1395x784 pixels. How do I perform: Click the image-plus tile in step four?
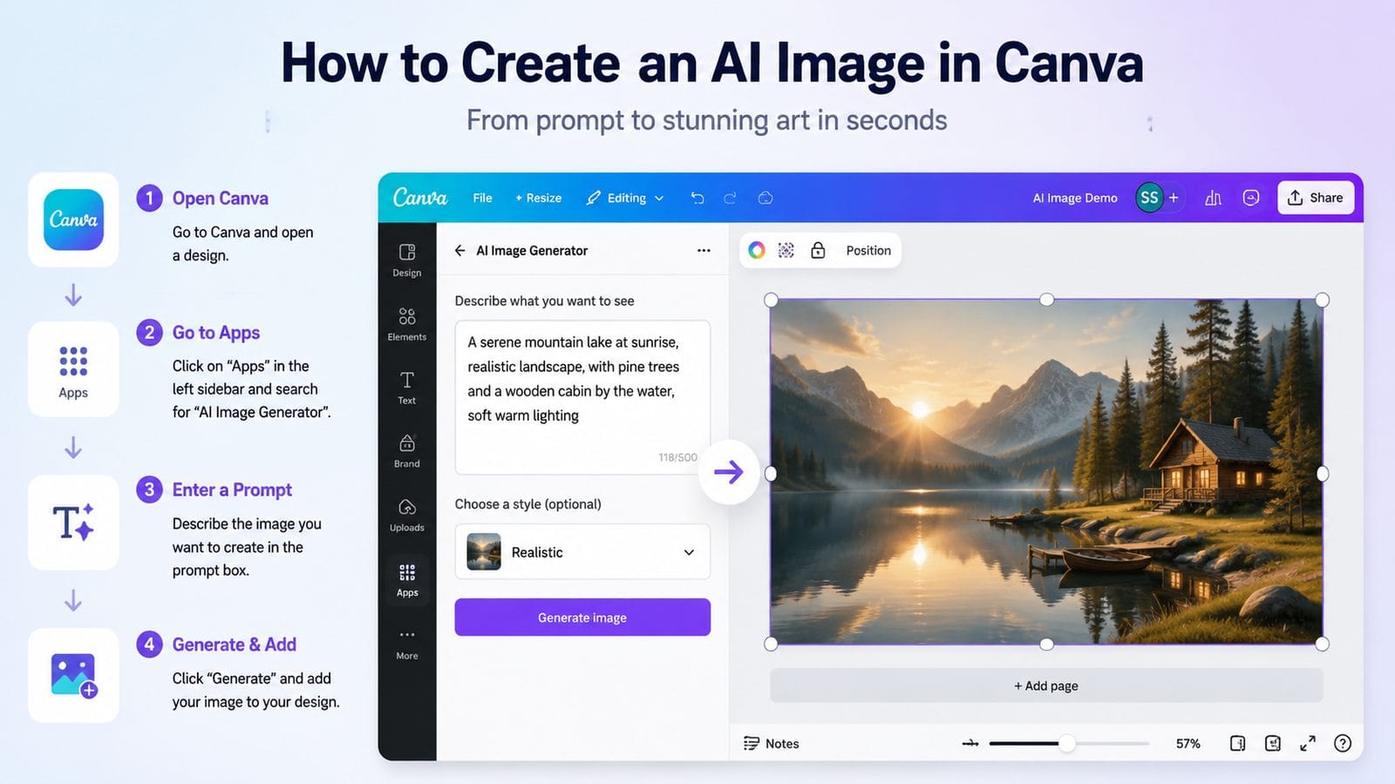73,675
